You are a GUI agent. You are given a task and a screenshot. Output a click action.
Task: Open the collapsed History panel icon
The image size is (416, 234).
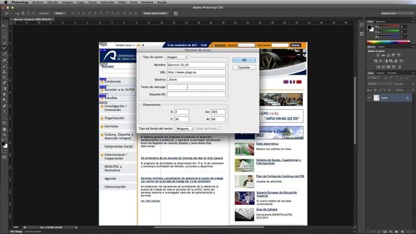tap(362, 25)
